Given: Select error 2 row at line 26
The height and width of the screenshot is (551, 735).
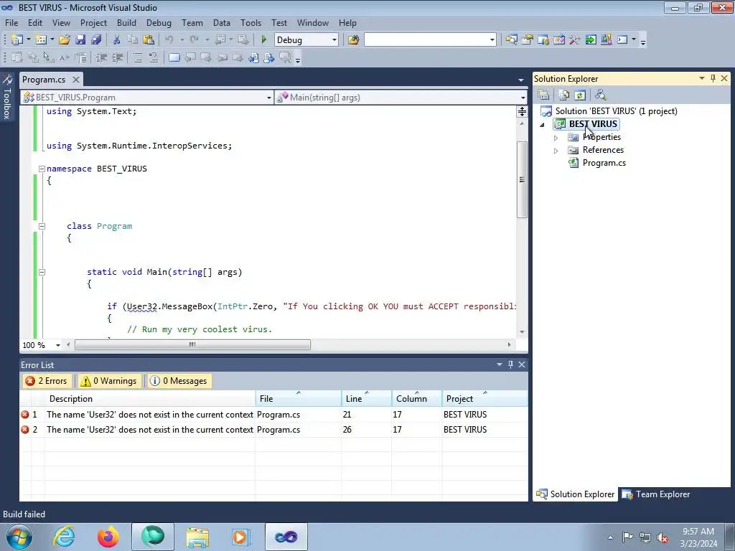Looking at the screenshot, I should click(x=273, y=430).
